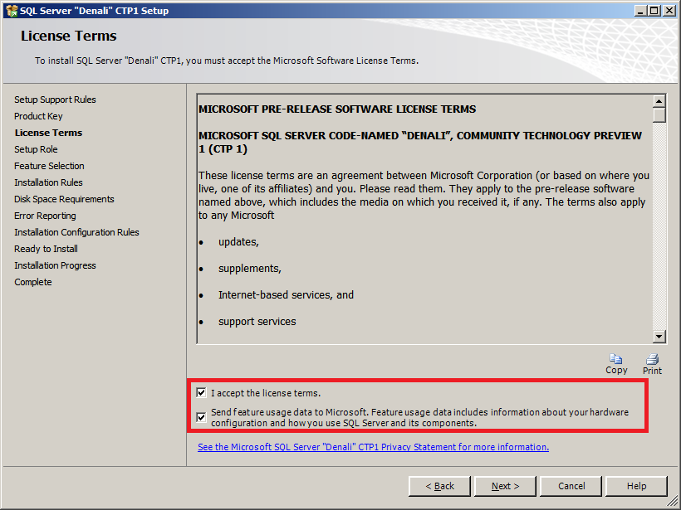Screen dimensions: 681x510
Task: Select 'Complete' step in sidebar
Action: tap(33, 282)
